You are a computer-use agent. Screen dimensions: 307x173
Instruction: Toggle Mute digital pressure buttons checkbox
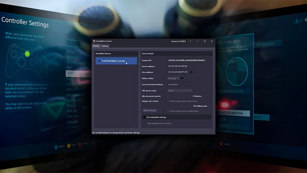point(146,124)
